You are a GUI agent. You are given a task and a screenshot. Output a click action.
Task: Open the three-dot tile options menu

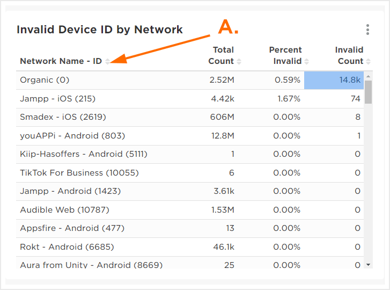(x=367, y=30)
